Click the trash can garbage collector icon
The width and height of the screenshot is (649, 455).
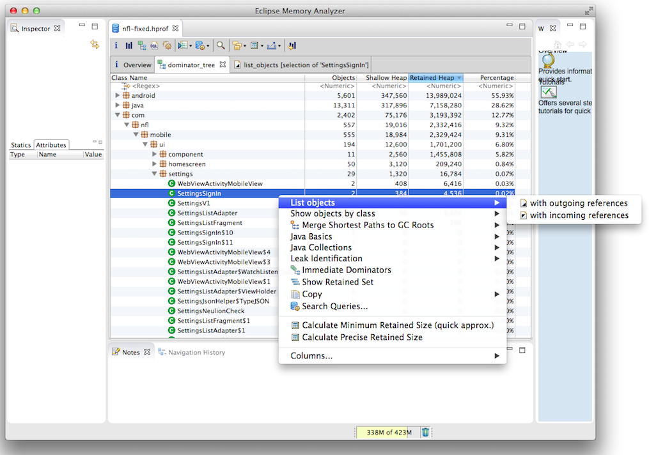click(x=425, y=432)
